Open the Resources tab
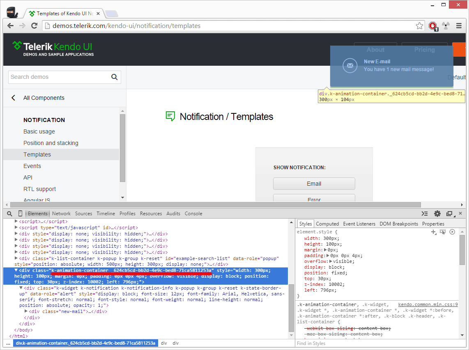This screenshot has height=350, width=469. click(151, 214)
